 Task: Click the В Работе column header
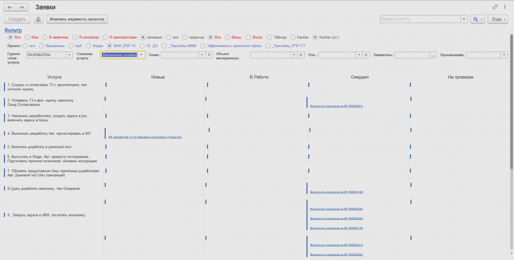(259, 77)
